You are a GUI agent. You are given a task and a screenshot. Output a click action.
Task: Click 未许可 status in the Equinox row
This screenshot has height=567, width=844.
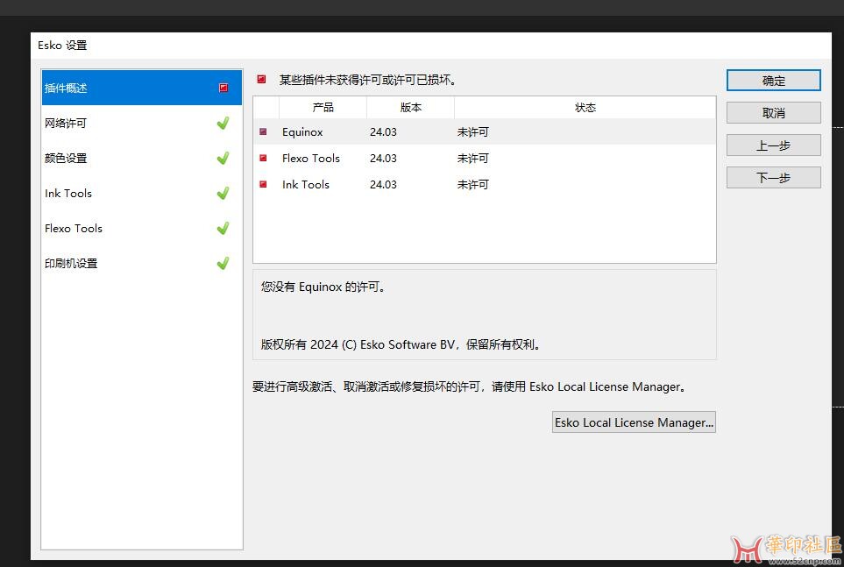click(473, 132)
